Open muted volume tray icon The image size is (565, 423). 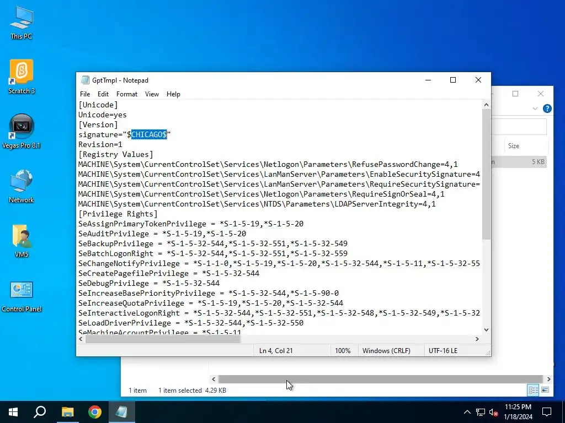click(x=494, y=412)
